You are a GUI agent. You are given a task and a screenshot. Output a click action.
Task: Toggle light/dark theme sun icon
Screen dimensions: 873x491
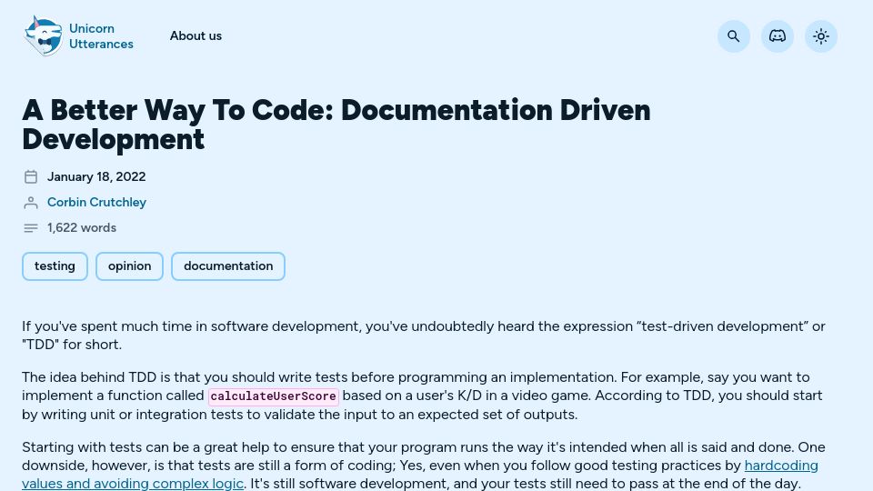[820, 36]
